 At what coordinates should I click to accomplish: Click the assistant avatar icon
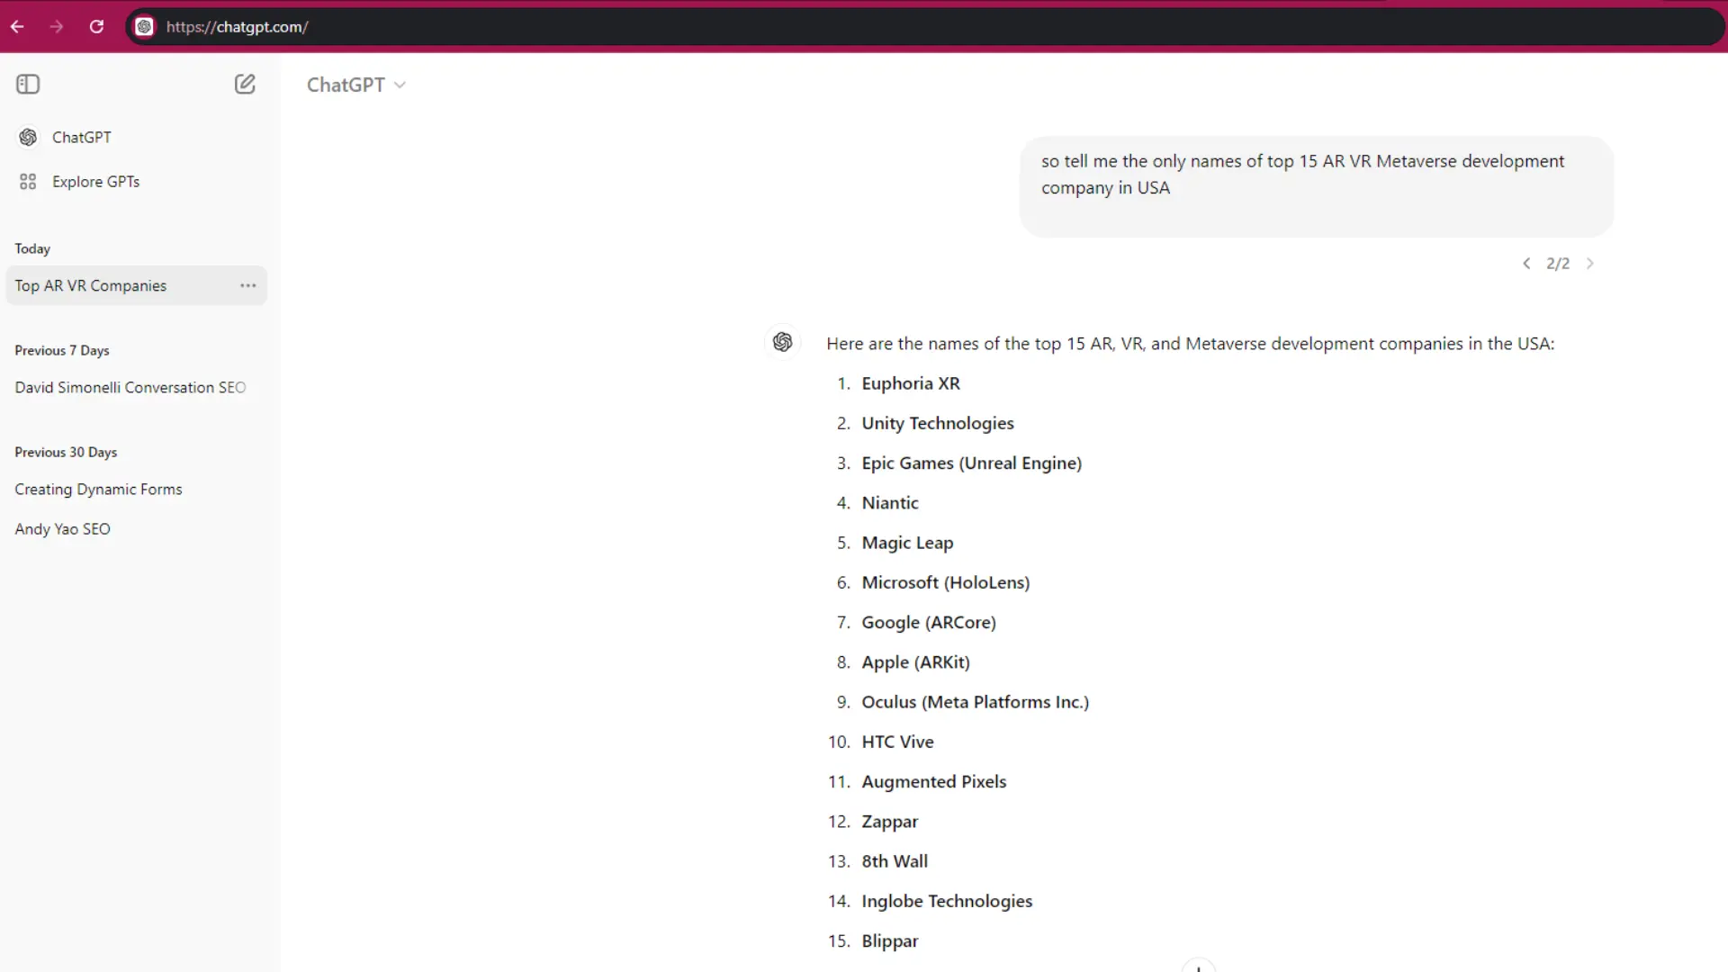click(783, 342)
